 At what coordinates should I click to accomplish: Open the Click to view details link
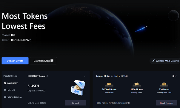click(x=37, y=103)
